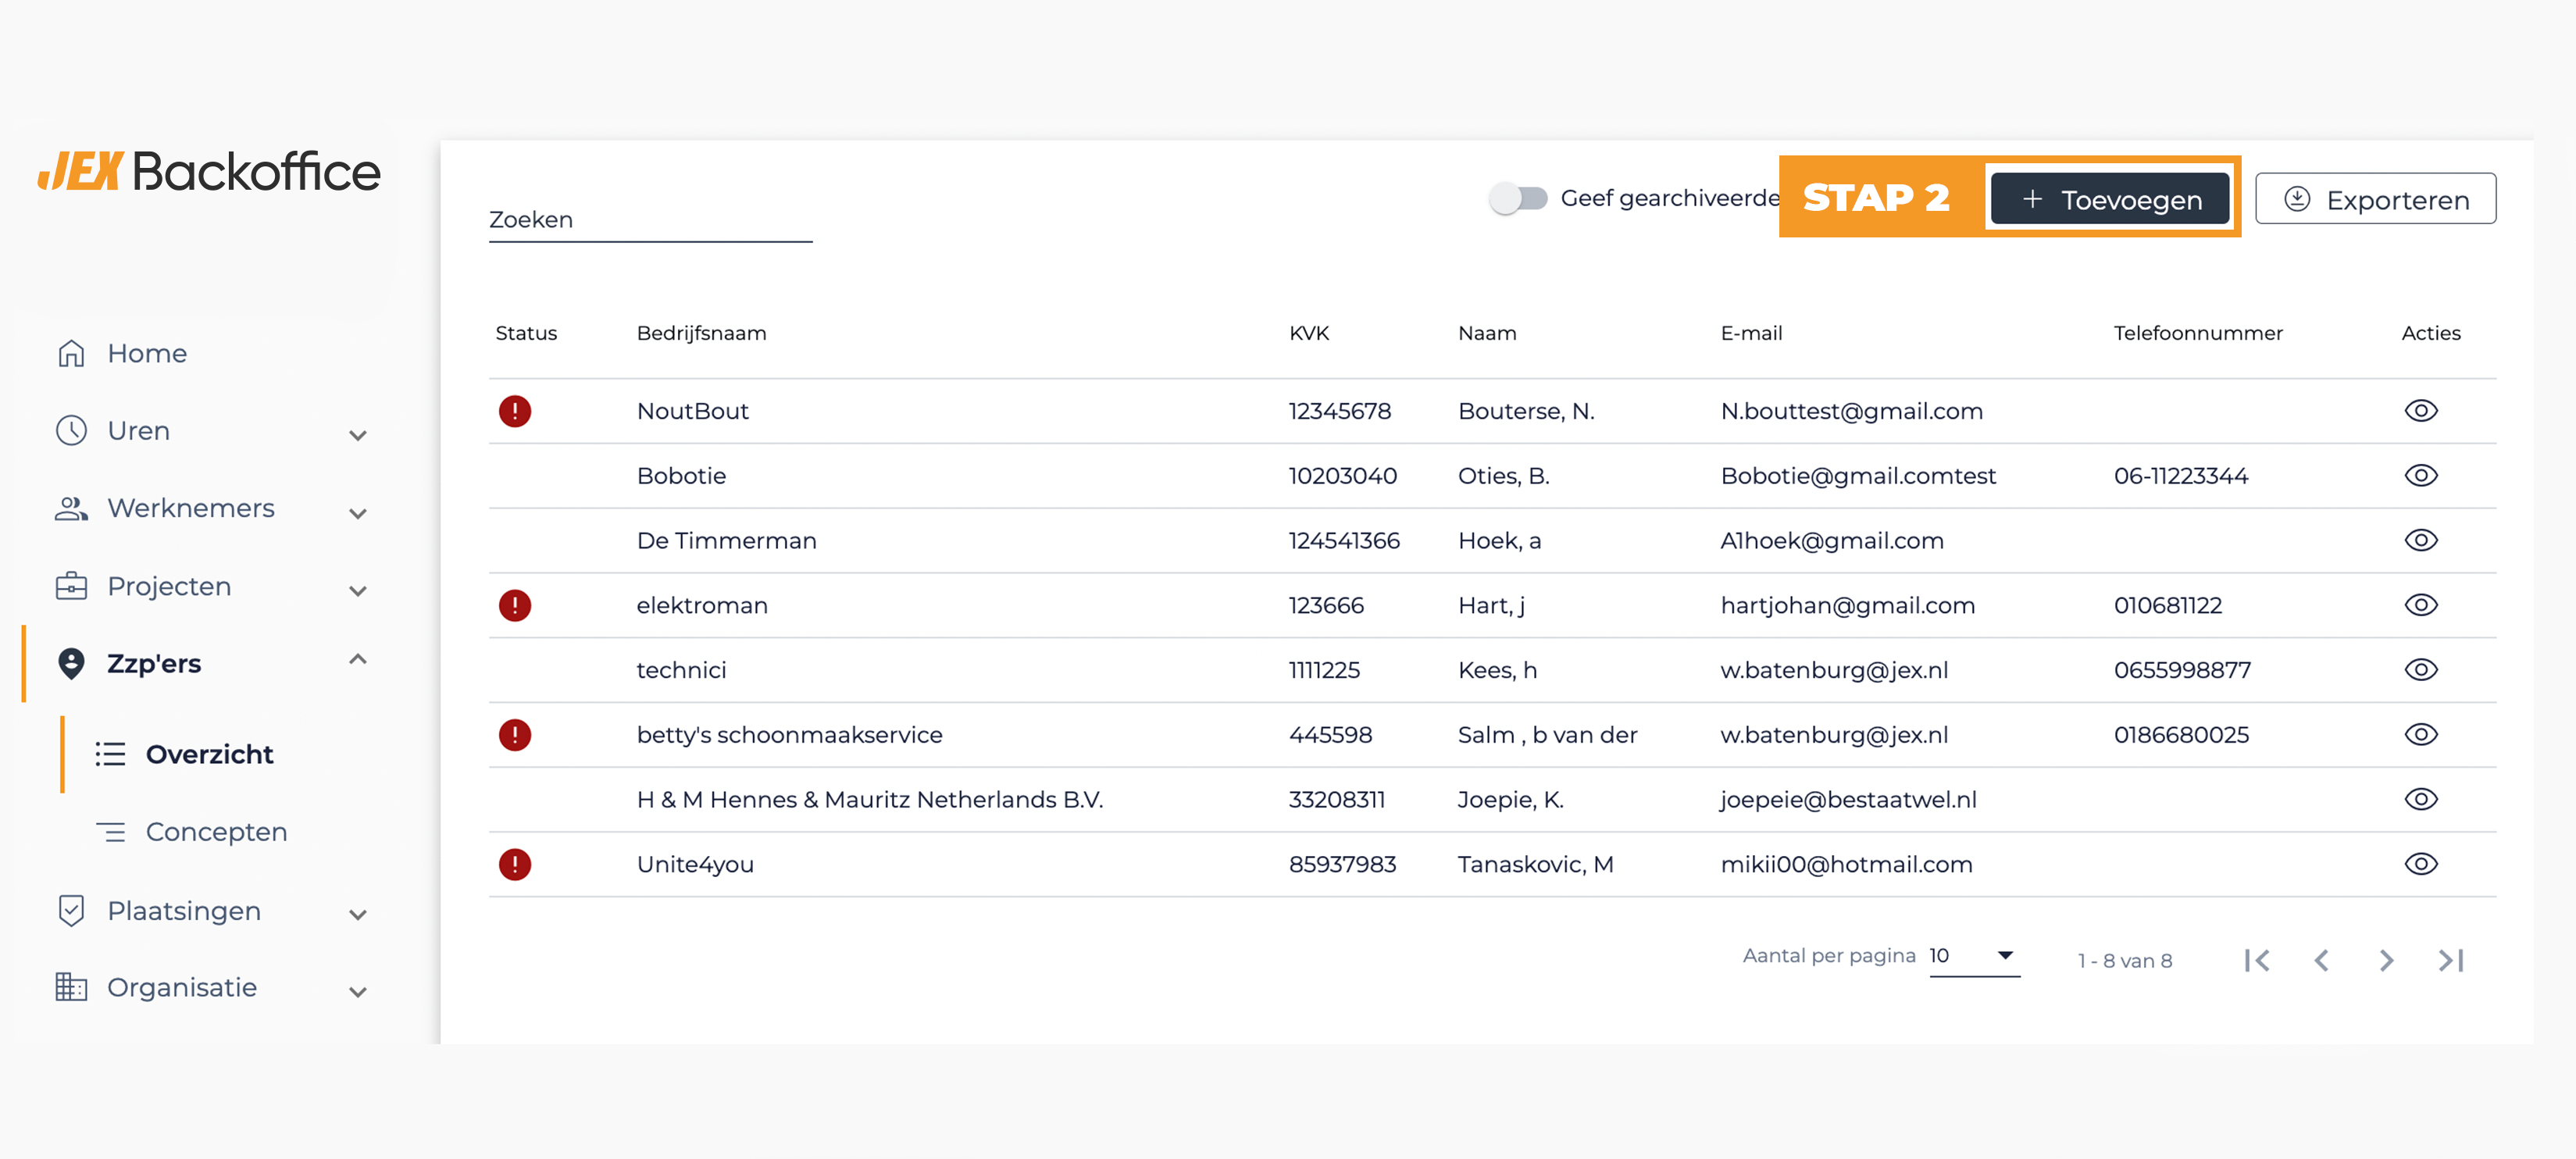
Task: Click the Overzicht list icon
Action: 110,754
